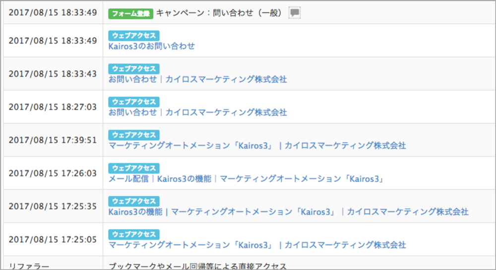Viewport: 496px width, 270px height.
Task: Select timestamp 2017/08/15 17:25:05
Action: (53, 239)
